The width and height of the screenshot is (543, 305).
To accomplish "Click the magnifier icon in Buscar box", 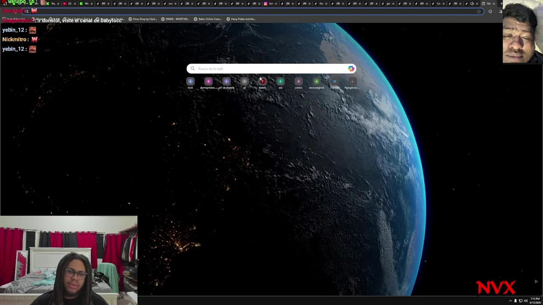I will (193, 69).
